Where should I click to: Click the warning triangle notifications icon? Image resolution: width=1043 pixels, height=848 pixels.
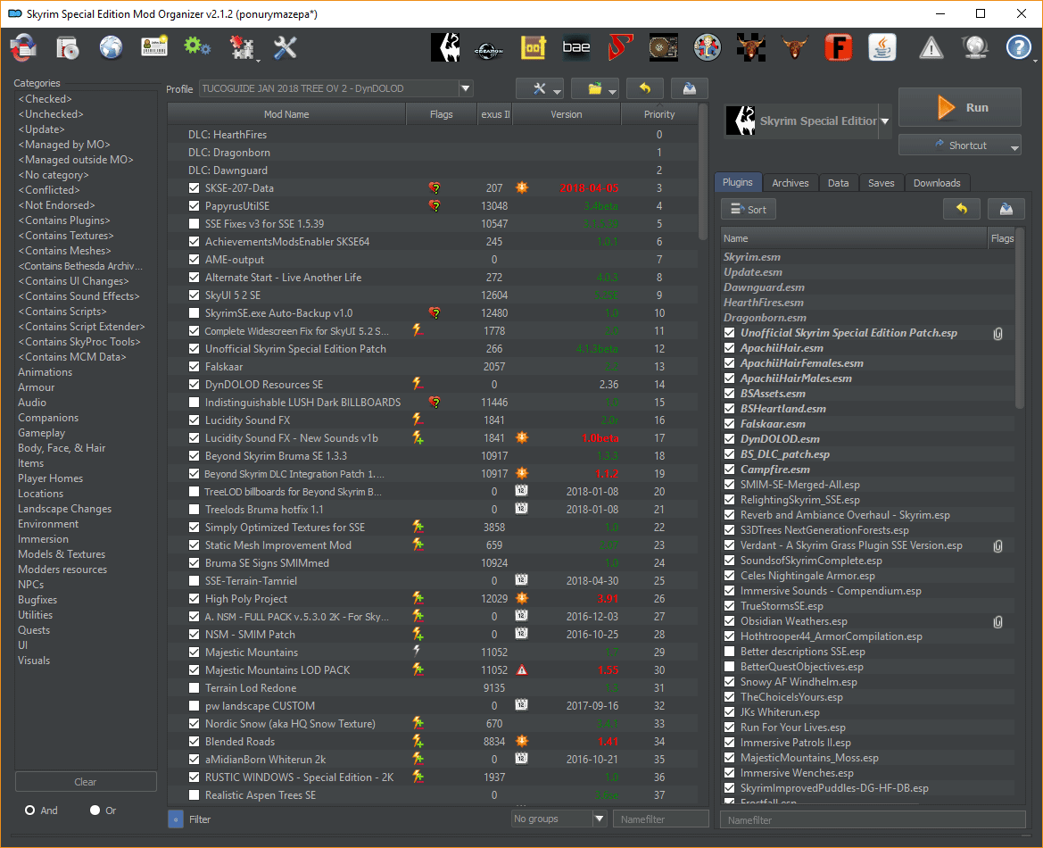click(931, 47)
